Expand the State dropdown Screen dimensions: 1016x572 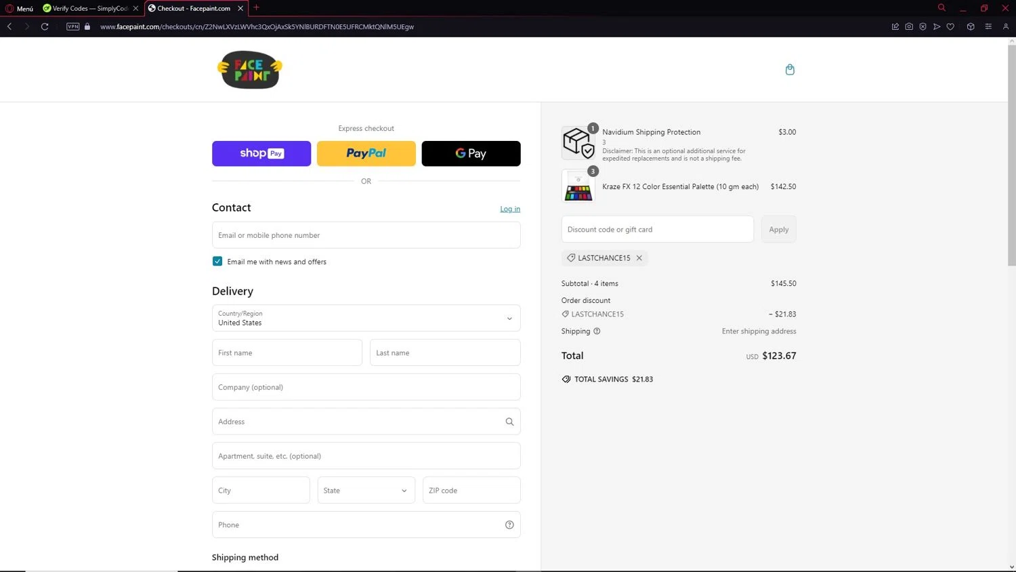click(x=366, y=490)
